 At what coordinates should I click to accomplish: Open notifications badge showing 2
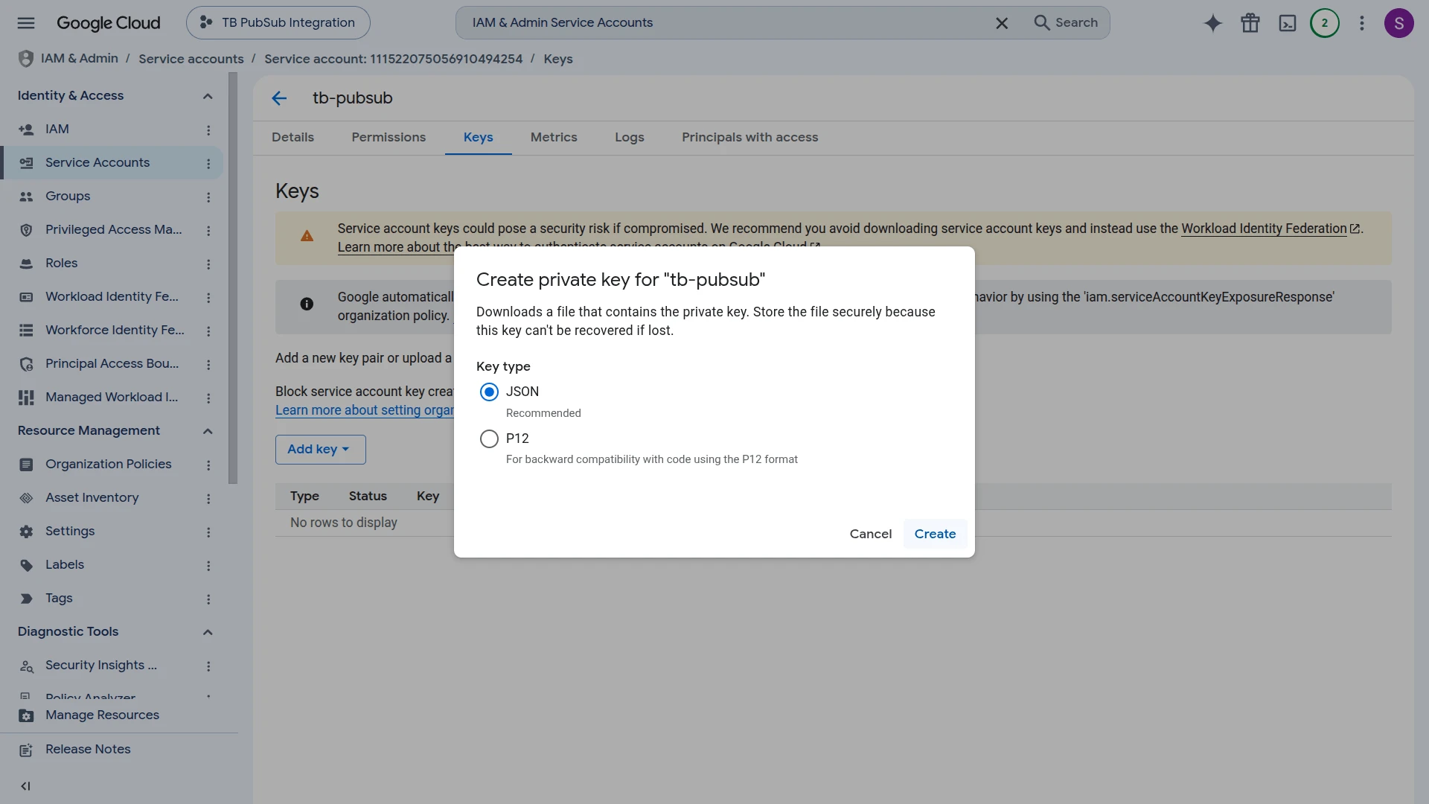click(1325, 23)
